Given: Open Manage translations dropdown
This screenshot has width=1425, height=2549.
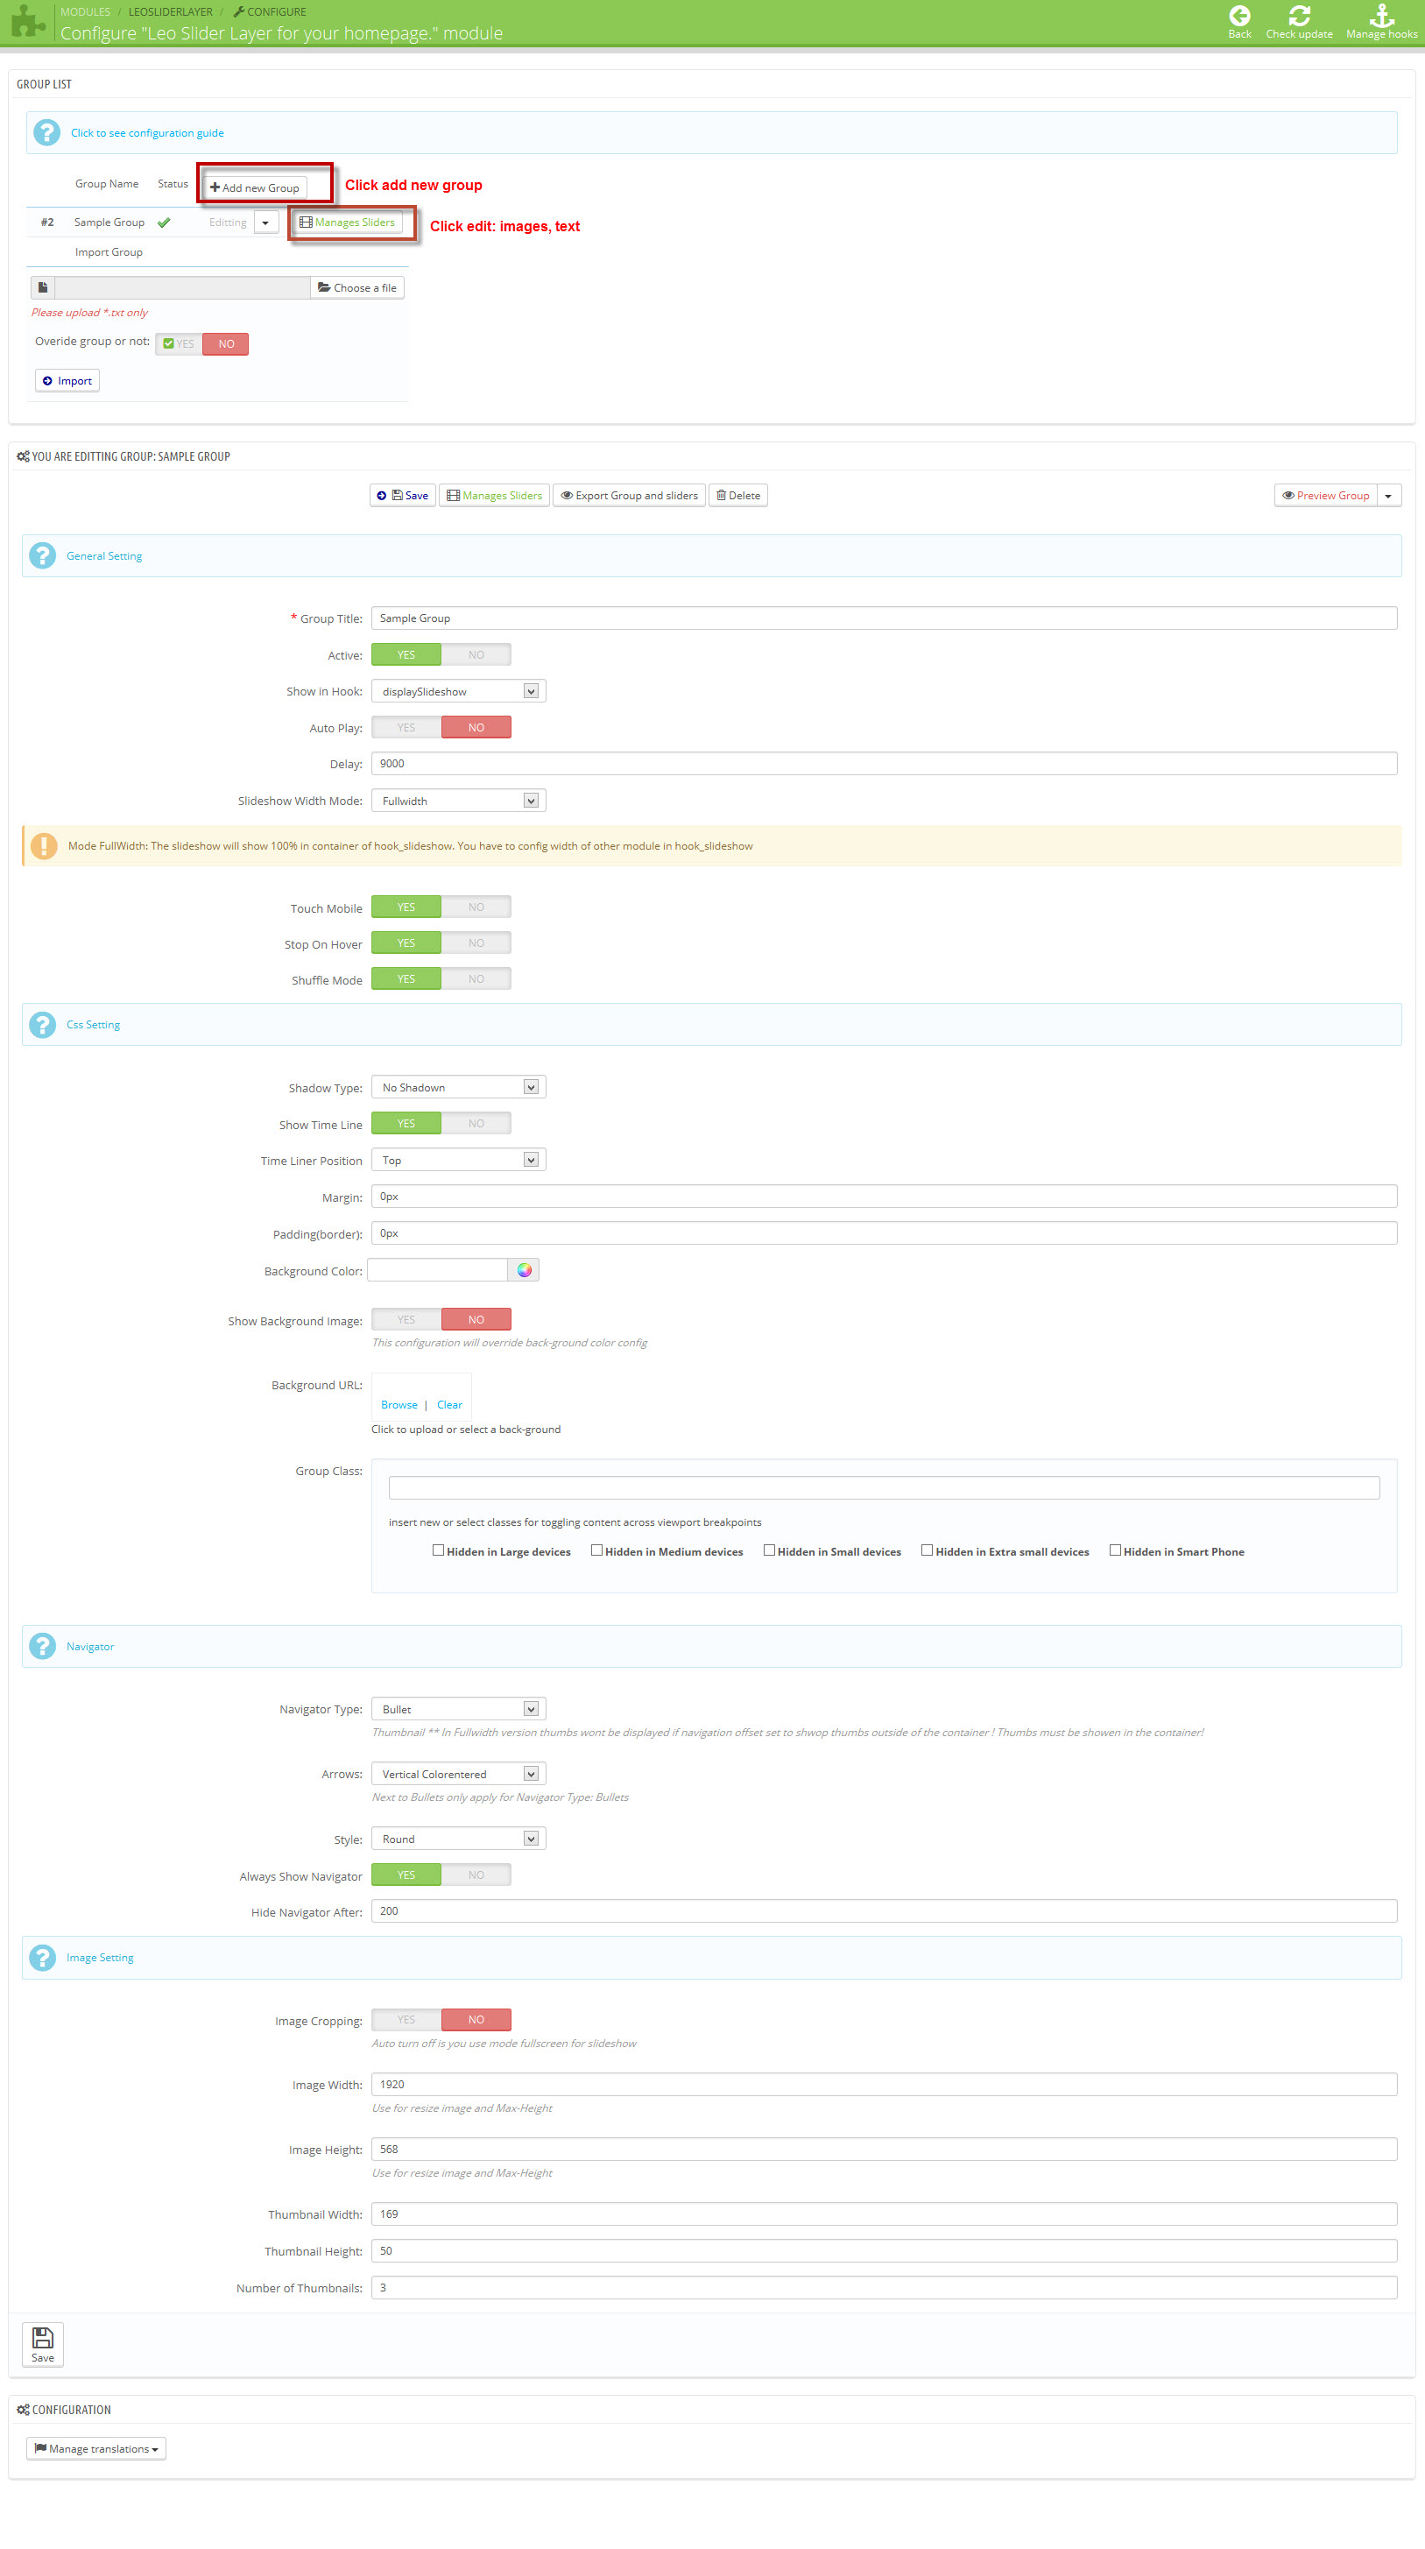Looking at the screenshot, I should tap(96, 2449).
